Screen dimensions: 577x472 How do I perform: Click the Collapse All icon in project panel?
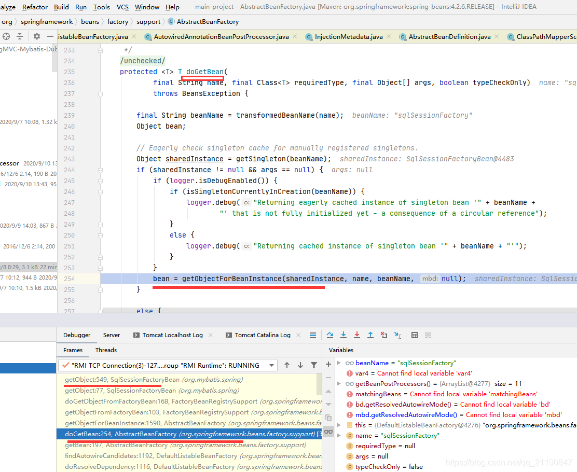point(20,36)
